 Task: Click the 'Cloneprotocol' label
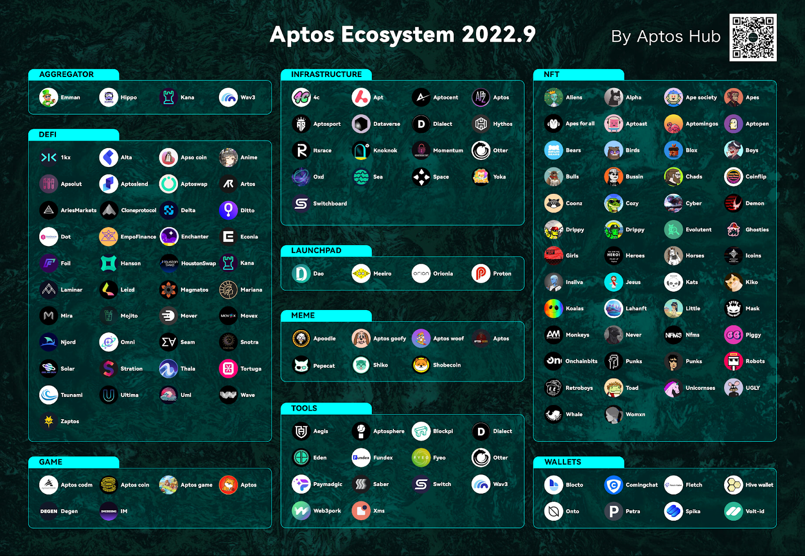coord(139,210)
